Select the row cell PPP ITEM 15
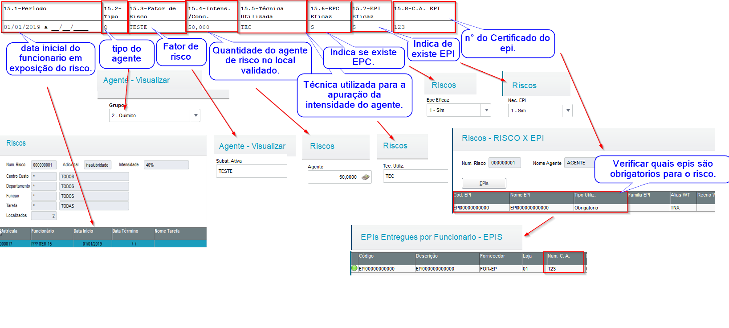The image size is (729, 328). 51,244
